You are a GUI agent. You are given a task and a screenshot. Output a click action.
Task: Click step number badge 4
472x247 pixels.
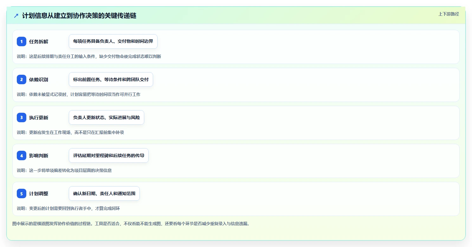(x=22, y=155)
